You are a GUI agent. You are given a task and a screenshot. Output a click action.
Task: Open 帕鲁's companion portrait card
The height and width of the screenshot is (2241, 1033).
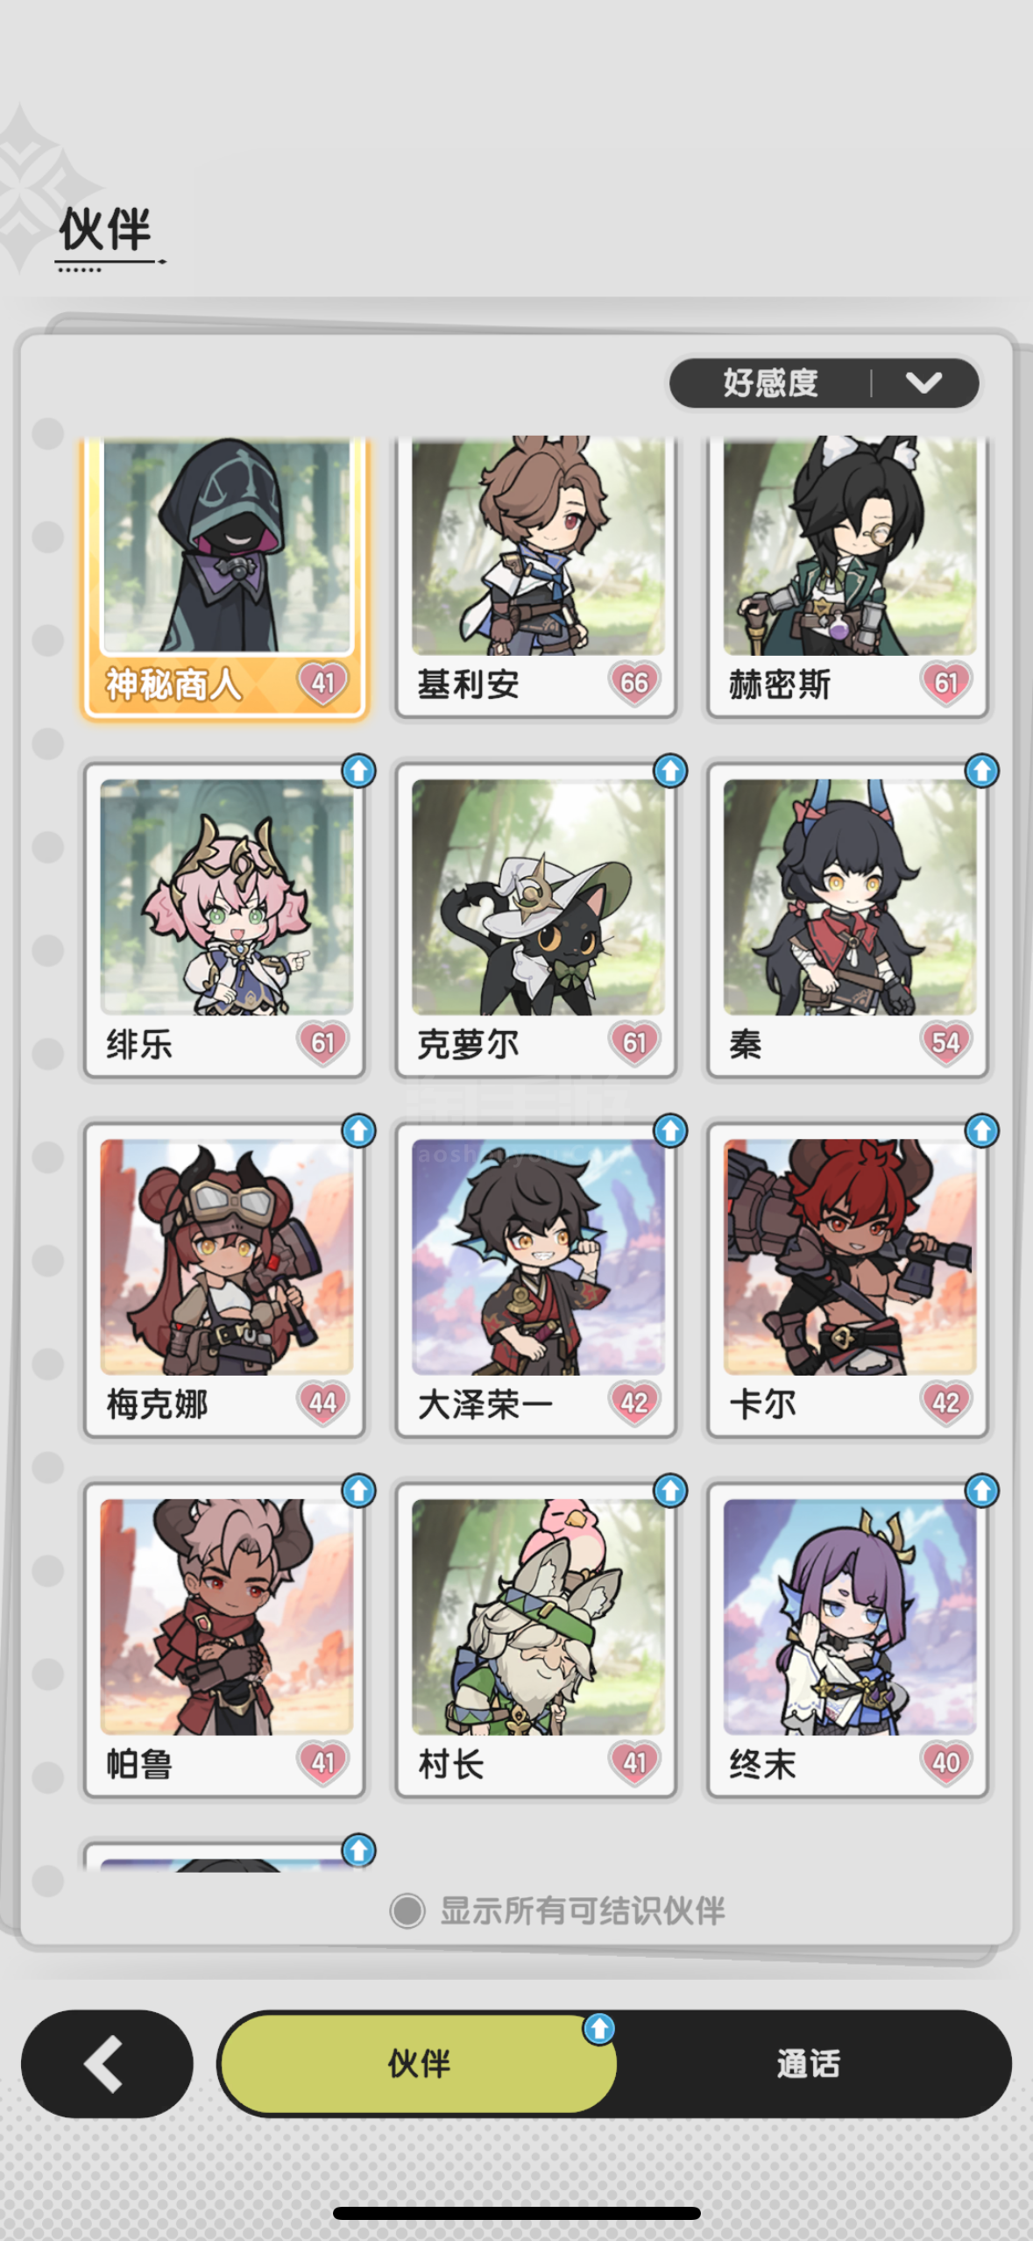pyautogui.click(x=225, y=1640)
